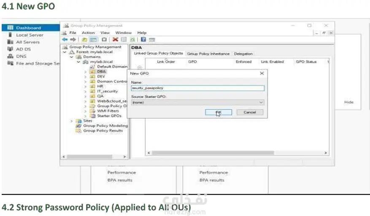370x216 pixels.
Task: Click the Domains folder icon in tree
Action: [79, 57]
